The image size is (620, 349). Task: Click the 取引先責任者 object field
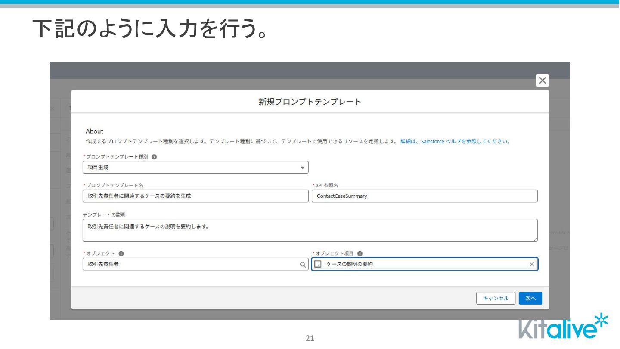tap(195, 264)
